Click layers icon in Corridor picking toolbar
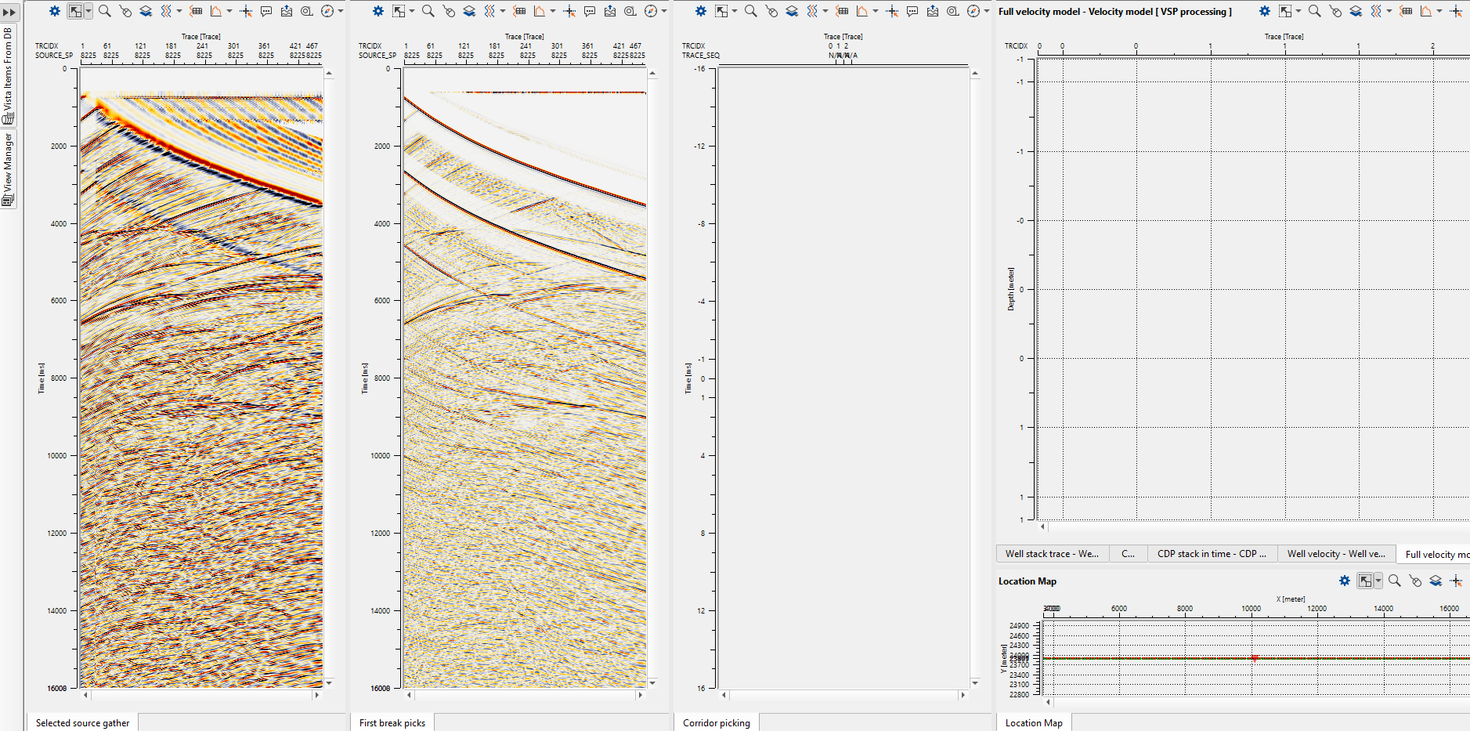 pos(792,11)
